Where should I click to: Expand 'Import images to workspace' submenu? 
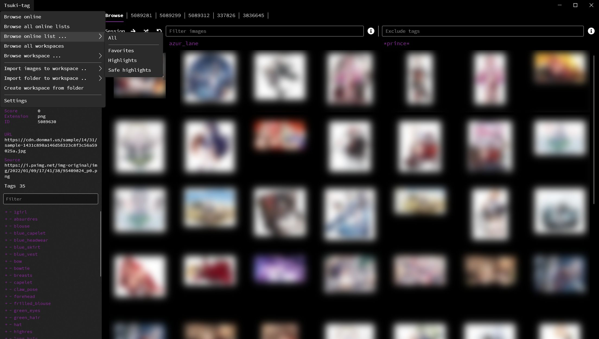[x=53, y=68]
